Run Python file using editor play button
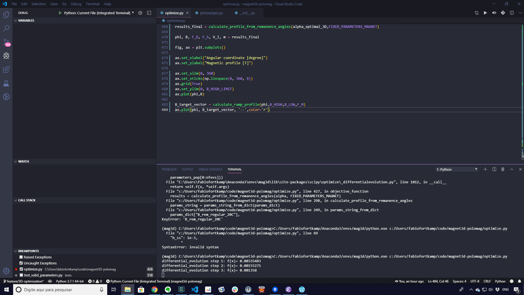The image size is (524, 295). pos(485,13)
